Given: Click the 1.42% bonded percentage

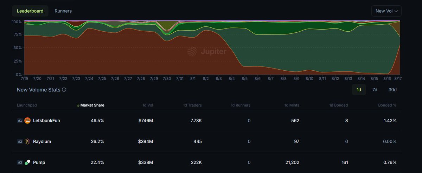Looking at the screenshot, I should 390,121.
